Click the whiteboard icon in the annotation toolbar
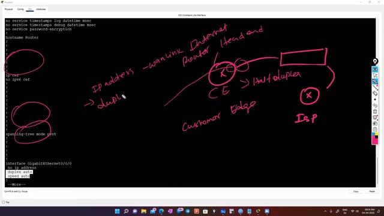This screenshot has height=216, width=384. pyautogui.click(x=375, y=118)
